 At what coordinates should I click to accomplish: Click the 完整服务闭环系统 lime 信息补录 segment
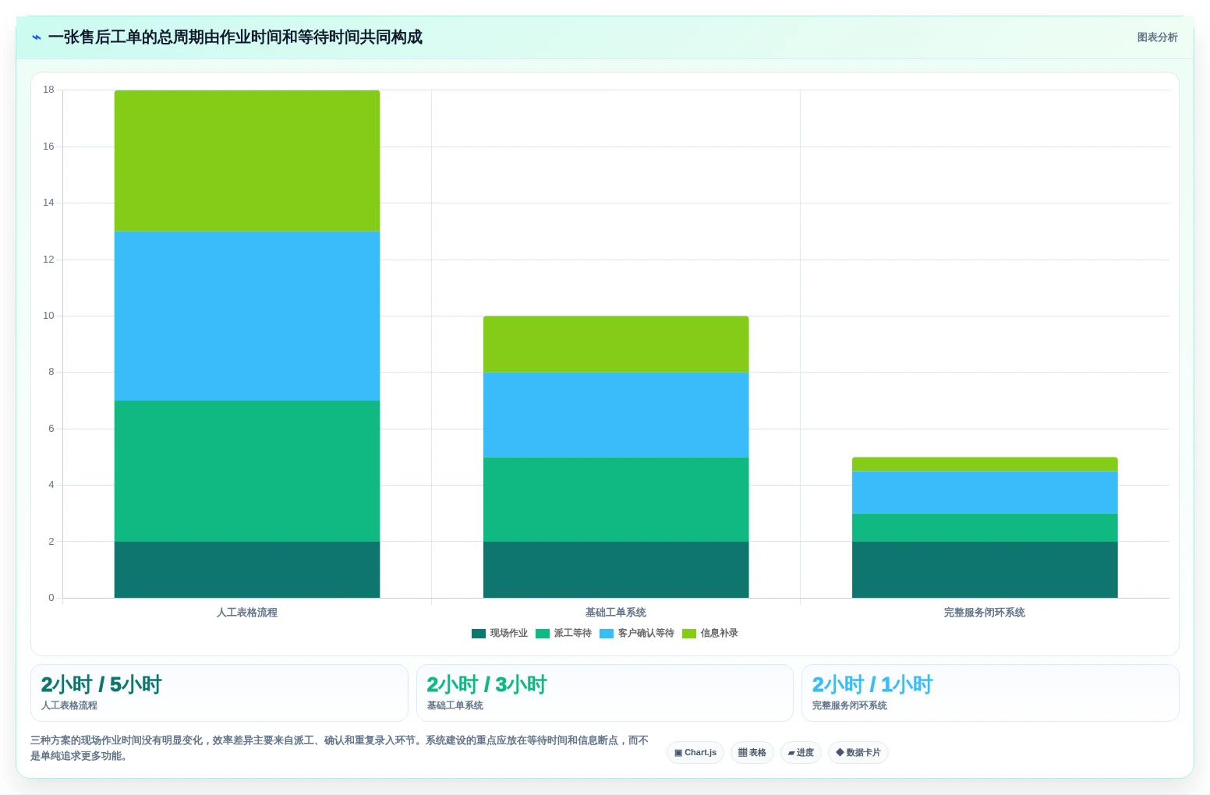point(985,464)
